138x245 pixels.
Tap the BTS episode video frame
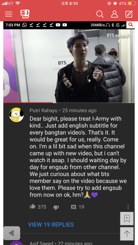pyautogui.click(x=69, y=65)
